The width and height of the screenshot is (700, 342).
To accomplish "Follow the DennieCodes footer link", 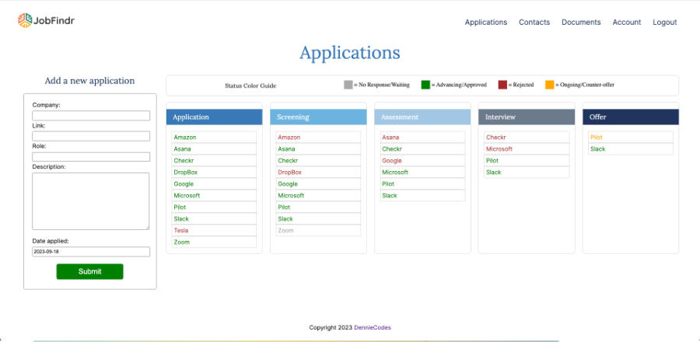I will click(373, 327).
